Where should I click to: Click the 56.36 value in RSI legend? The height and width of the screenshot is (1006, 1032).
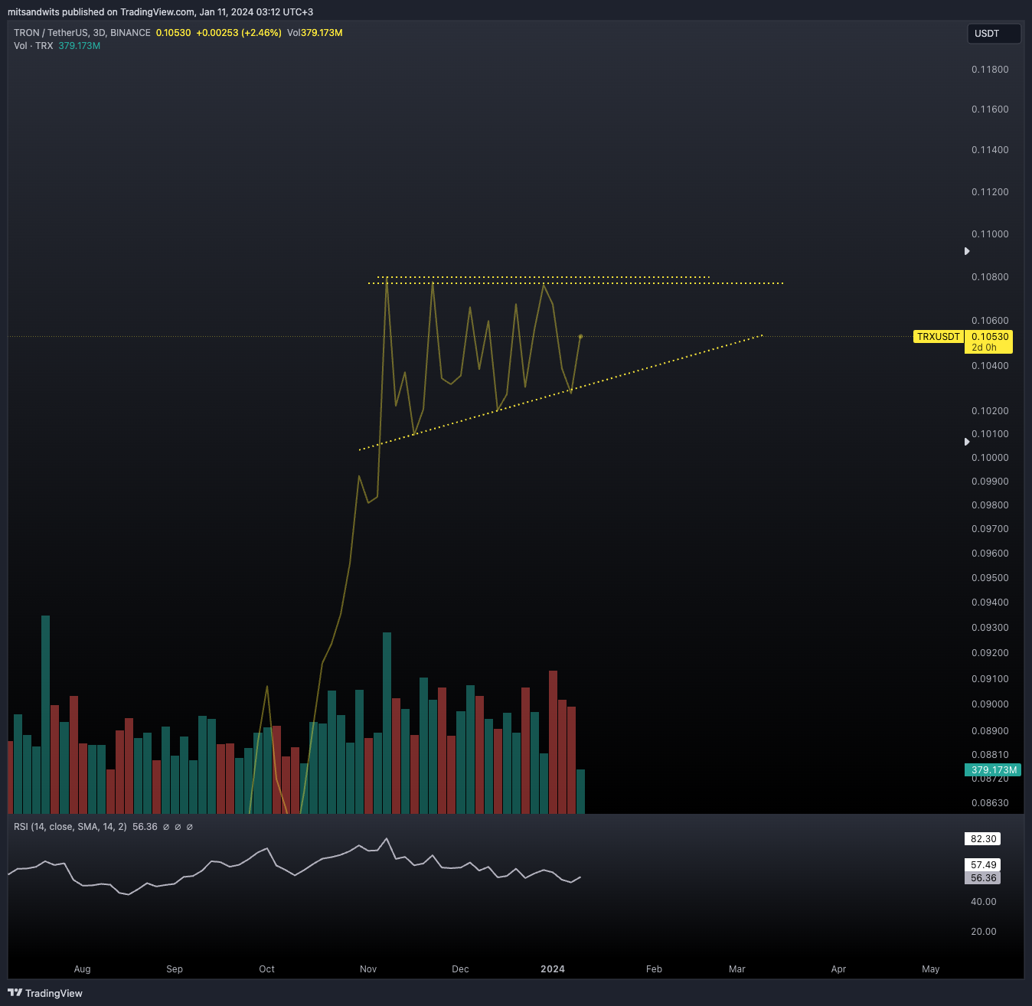click(145, 827)
